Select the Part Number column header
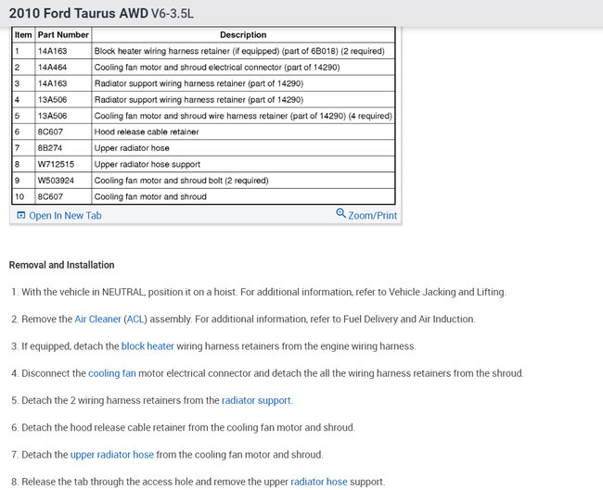Viewport: 603px width, 490px height. (63, 35)
